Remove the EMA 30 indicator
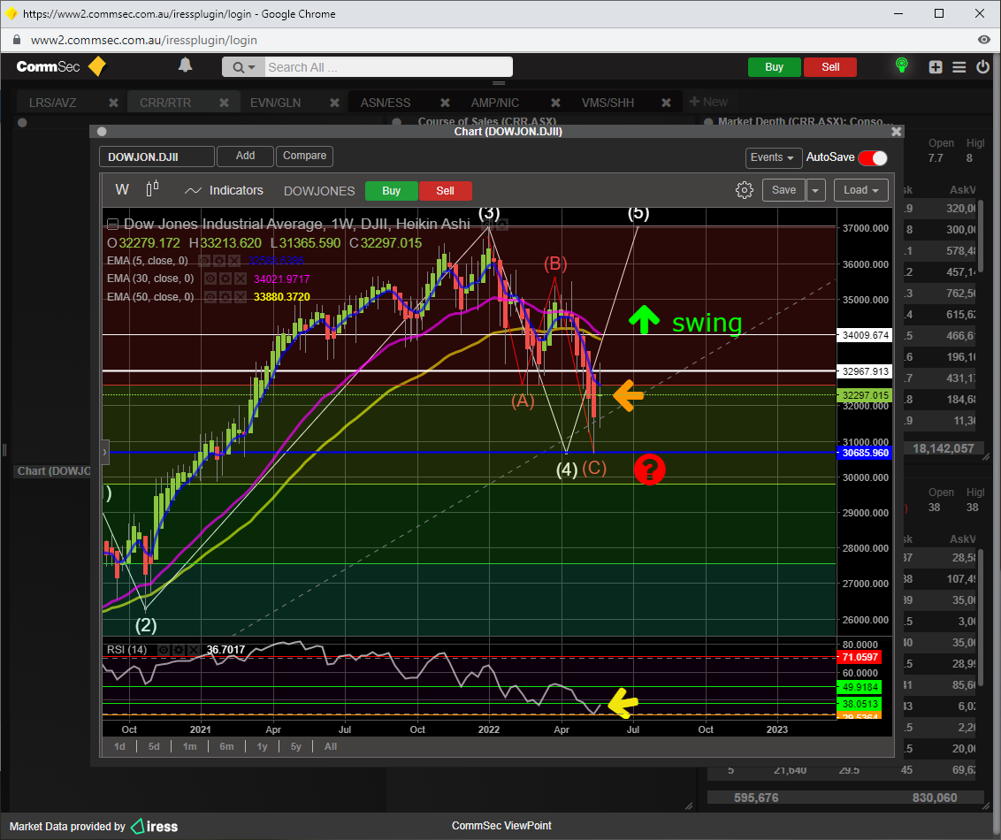The width and height of the screenshot is (1001, 840). tap(240, 279)
